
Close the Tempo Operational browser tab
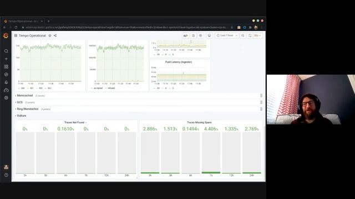click(x=42, y=21)
